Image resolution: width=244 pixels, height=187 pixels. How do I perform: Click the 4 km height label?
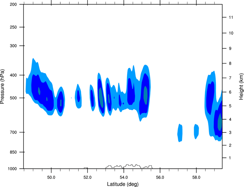click(x=230, y=119)
